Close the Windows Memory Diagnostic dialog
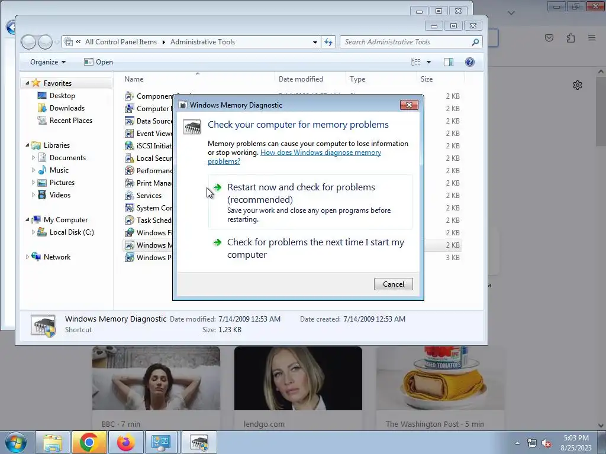Image resolution: width=606 pixels, height=454 pixels. coord(409,105)
